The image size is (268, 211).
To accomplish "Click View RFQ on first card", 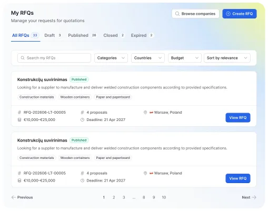I will [238, 117].
